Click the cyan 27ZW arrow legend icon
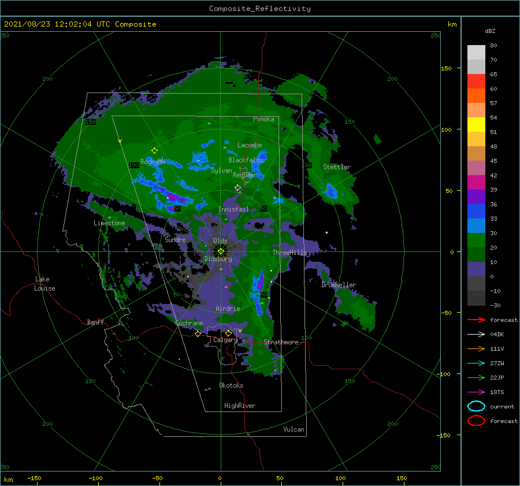This screenshot has height=486, width=520. [476, 363]
